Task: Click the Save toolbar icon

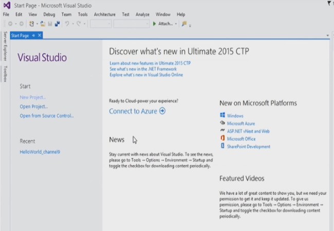Action: (x=50, y=24)
